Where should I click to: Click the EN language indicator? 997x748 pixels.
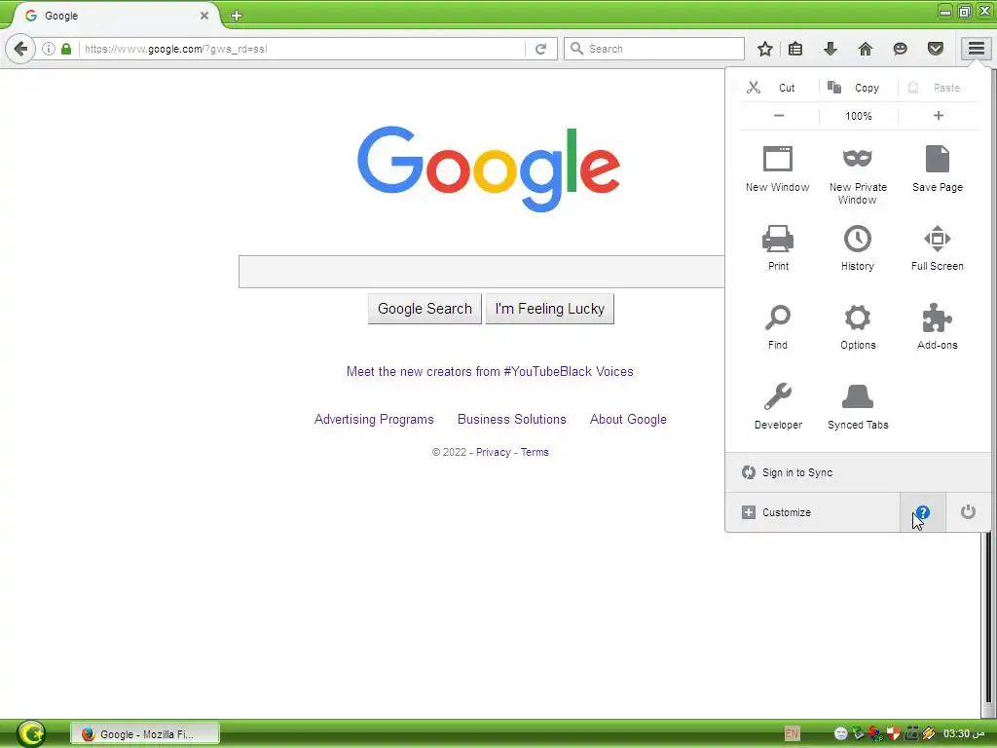click(792, 733)
